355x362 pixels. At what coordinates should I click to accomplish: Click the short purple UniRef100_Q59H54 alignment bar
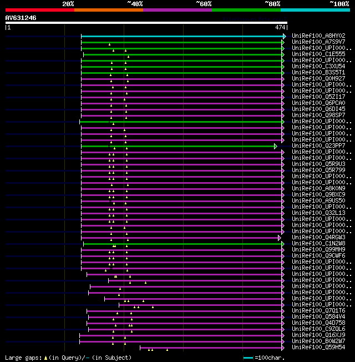[x=211, y=348]
